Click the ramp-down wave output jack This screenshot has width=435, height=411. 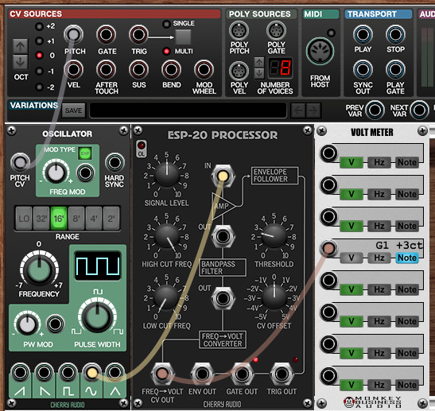click(x=44, y=373)
